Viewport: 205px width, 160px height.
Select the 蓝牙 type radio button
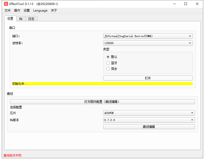pos(108,63)
